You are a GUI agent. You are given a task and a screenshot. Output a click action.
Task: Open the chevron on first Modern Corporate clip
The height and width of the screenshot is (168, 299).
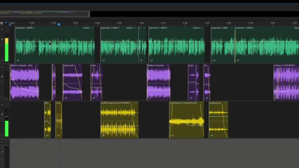click(36, 65)
